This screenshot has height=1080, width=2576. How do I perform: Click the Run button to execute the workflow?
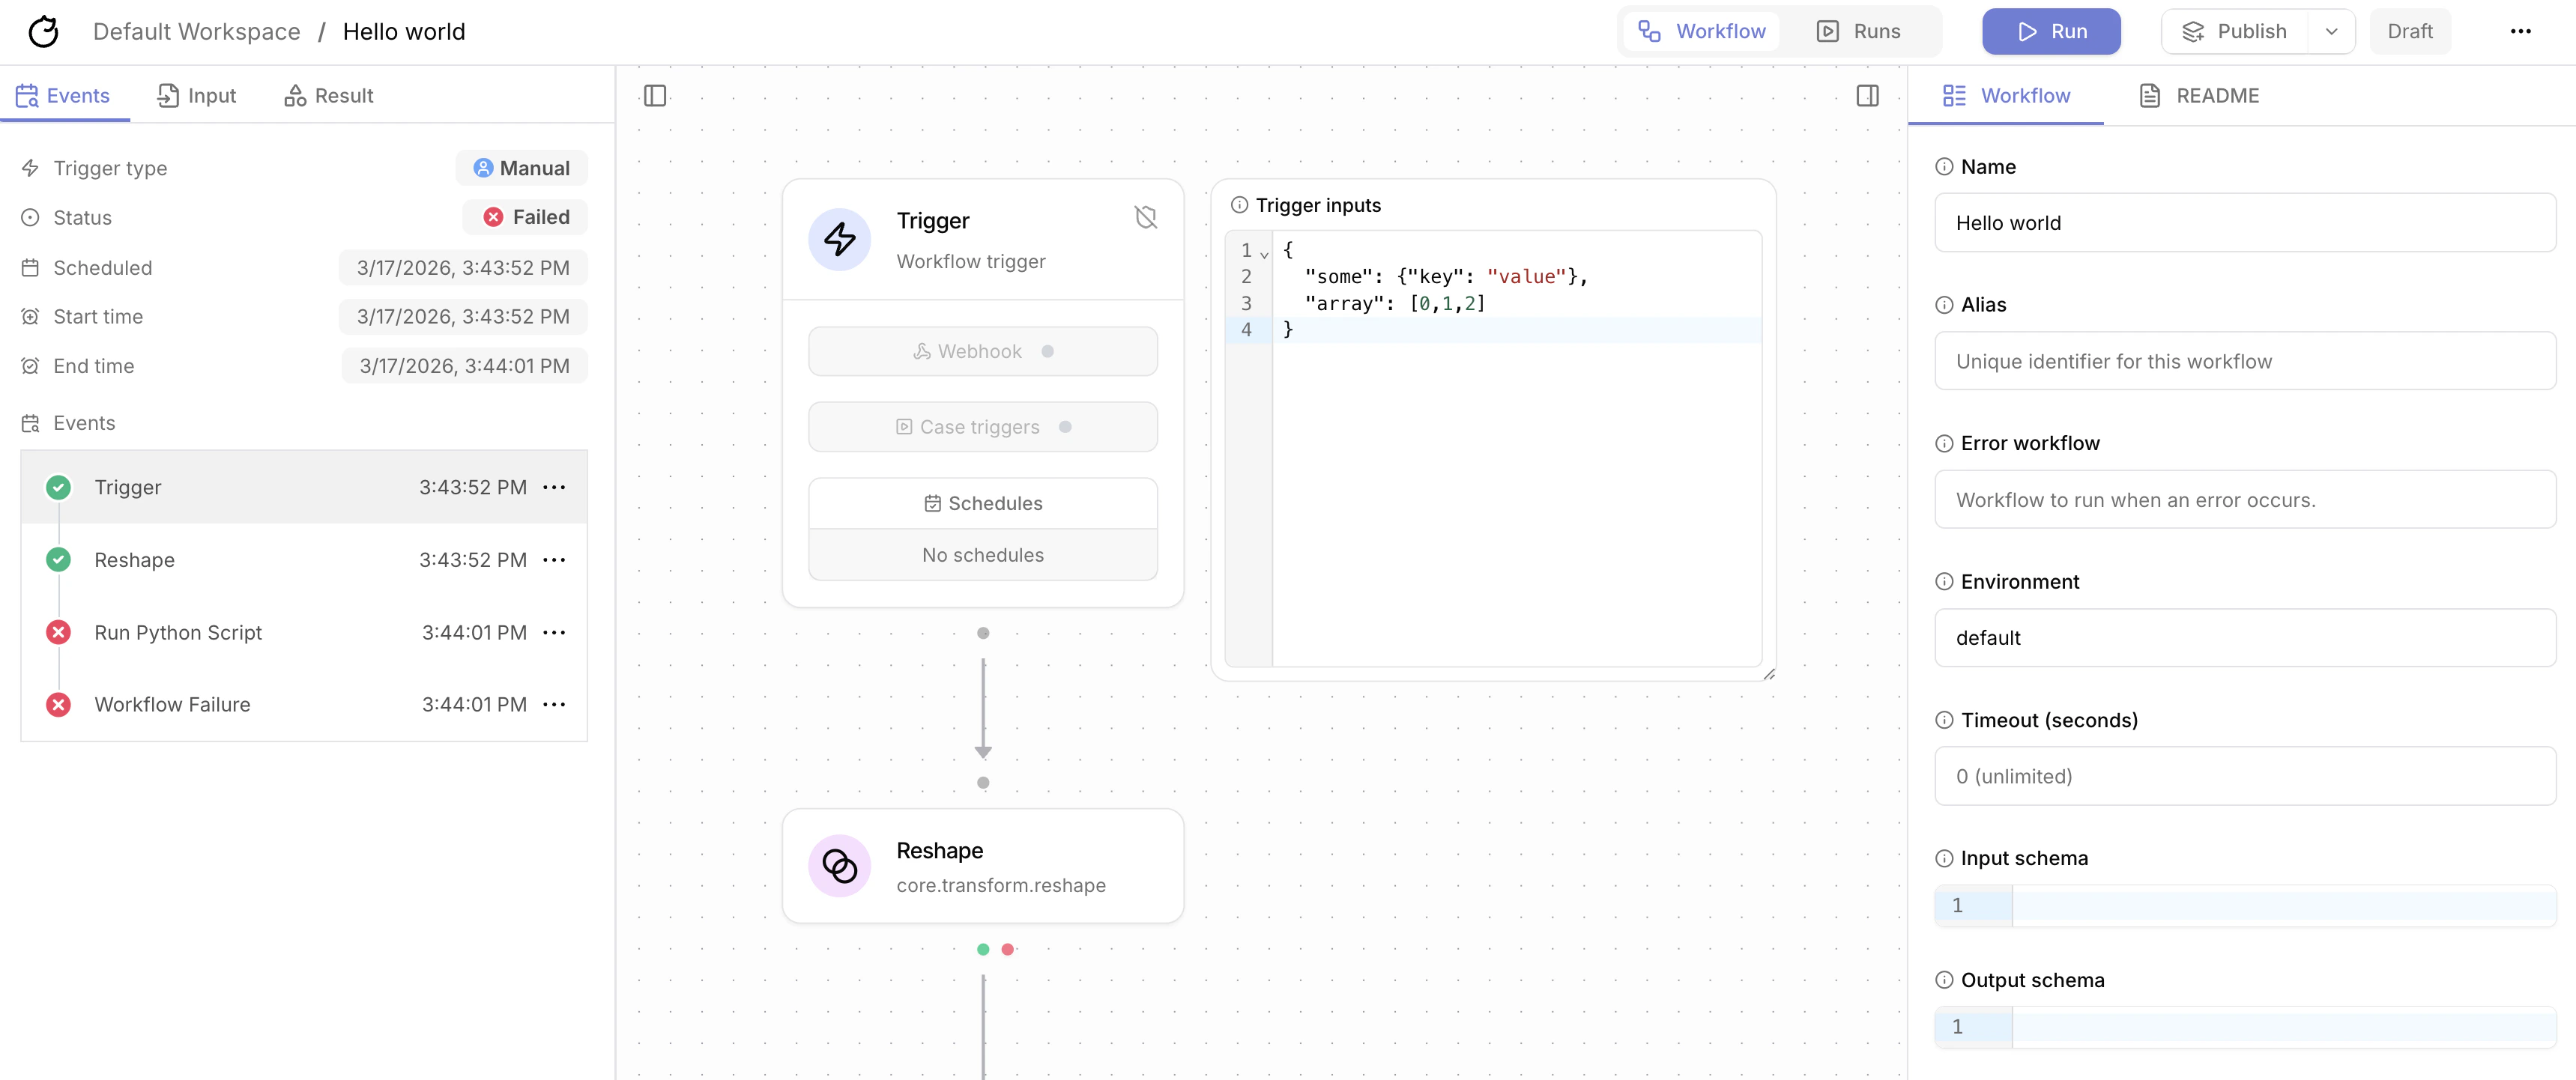pos(2051,31)
